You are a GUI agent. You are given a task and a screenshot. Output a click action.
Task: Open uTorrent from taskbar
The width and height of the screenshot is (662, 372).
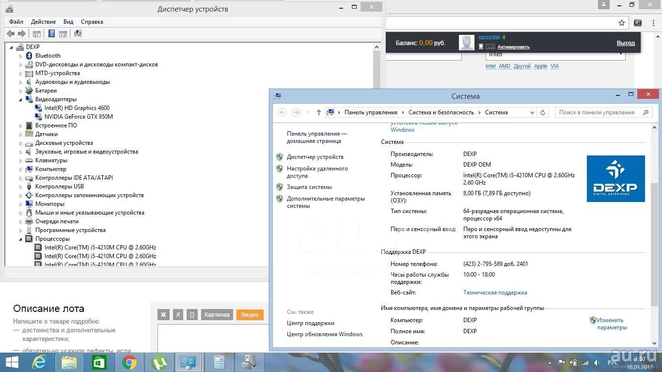coord(159,362)
